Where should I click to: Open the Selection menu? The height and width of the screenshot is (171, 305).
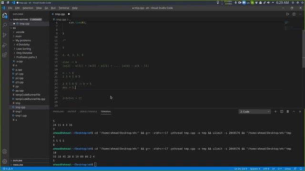pos(28,8)
